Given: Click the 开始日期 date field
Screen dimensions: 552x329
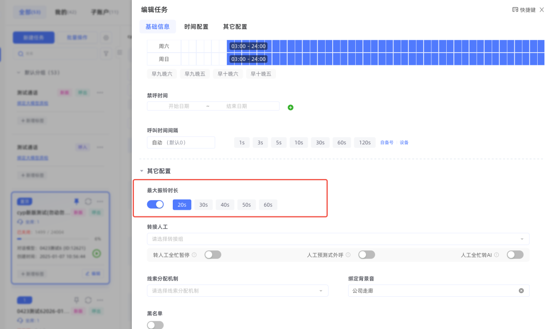Looking at the screenshot, I should tap(179, 106).
